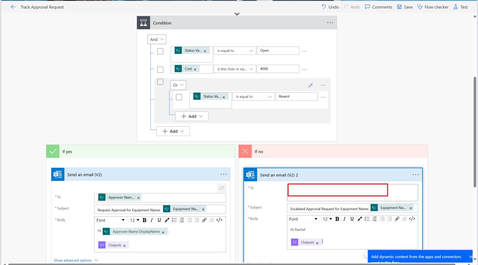Open the ellipsis menu on Send an email (V2) 2
This screenshot has width=478, height=265.
point(415,174)
